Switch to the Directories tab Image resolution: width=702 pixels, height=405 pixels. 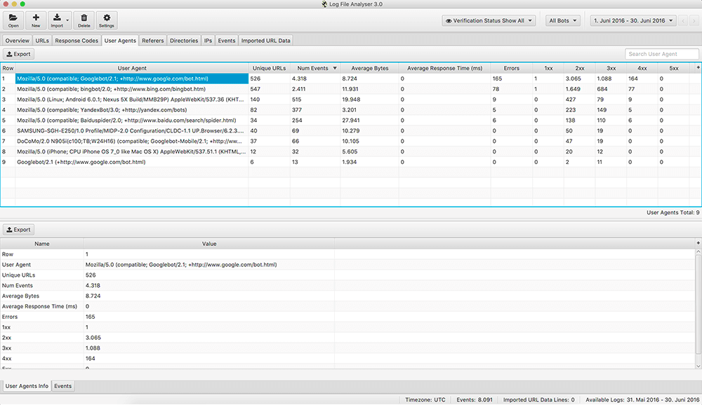(184, 41)
